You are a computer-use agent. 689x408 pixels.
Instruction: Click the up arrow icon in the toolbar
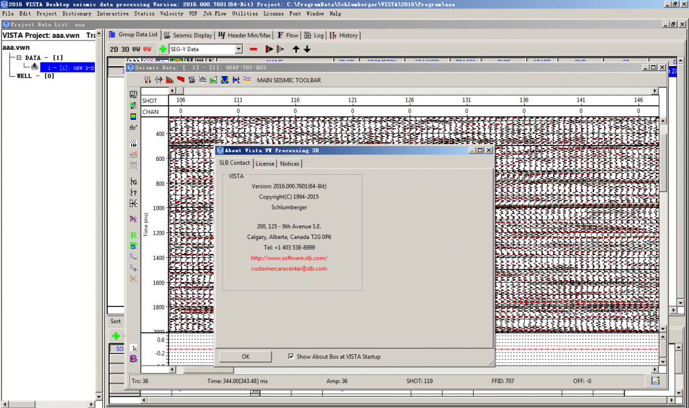[296, 48]
